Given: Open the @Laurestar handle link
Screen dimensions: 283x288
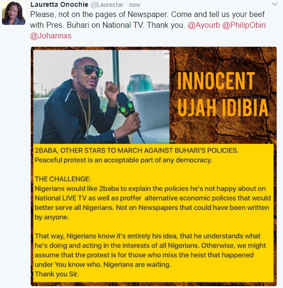Looking at the screenshot, I should click(107, 4).
